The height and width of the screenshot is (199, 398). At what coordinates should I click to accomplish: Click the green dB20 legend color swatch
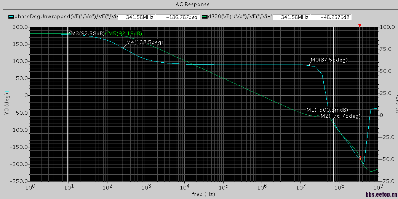point(205,17)
